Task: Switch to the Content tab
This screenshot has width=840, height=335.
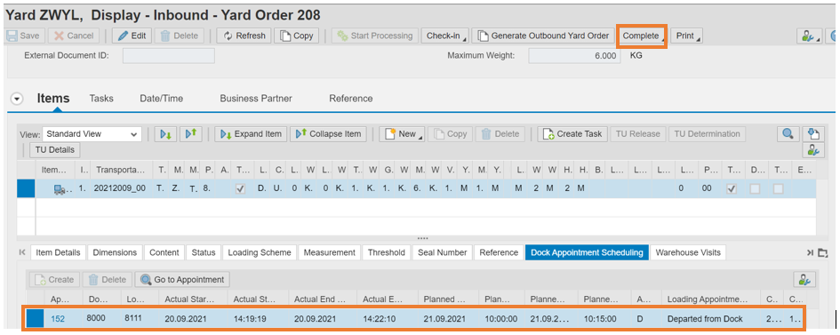Action: click(x=164, y=252)
